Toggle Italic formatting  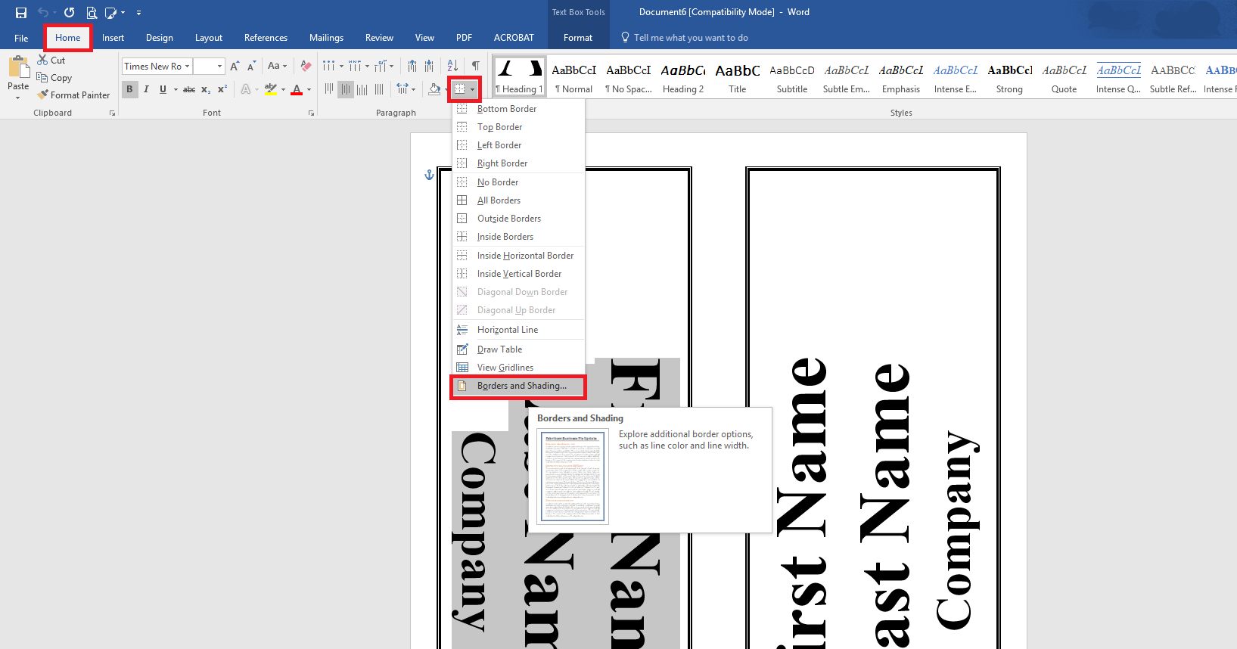click(146, 89)
